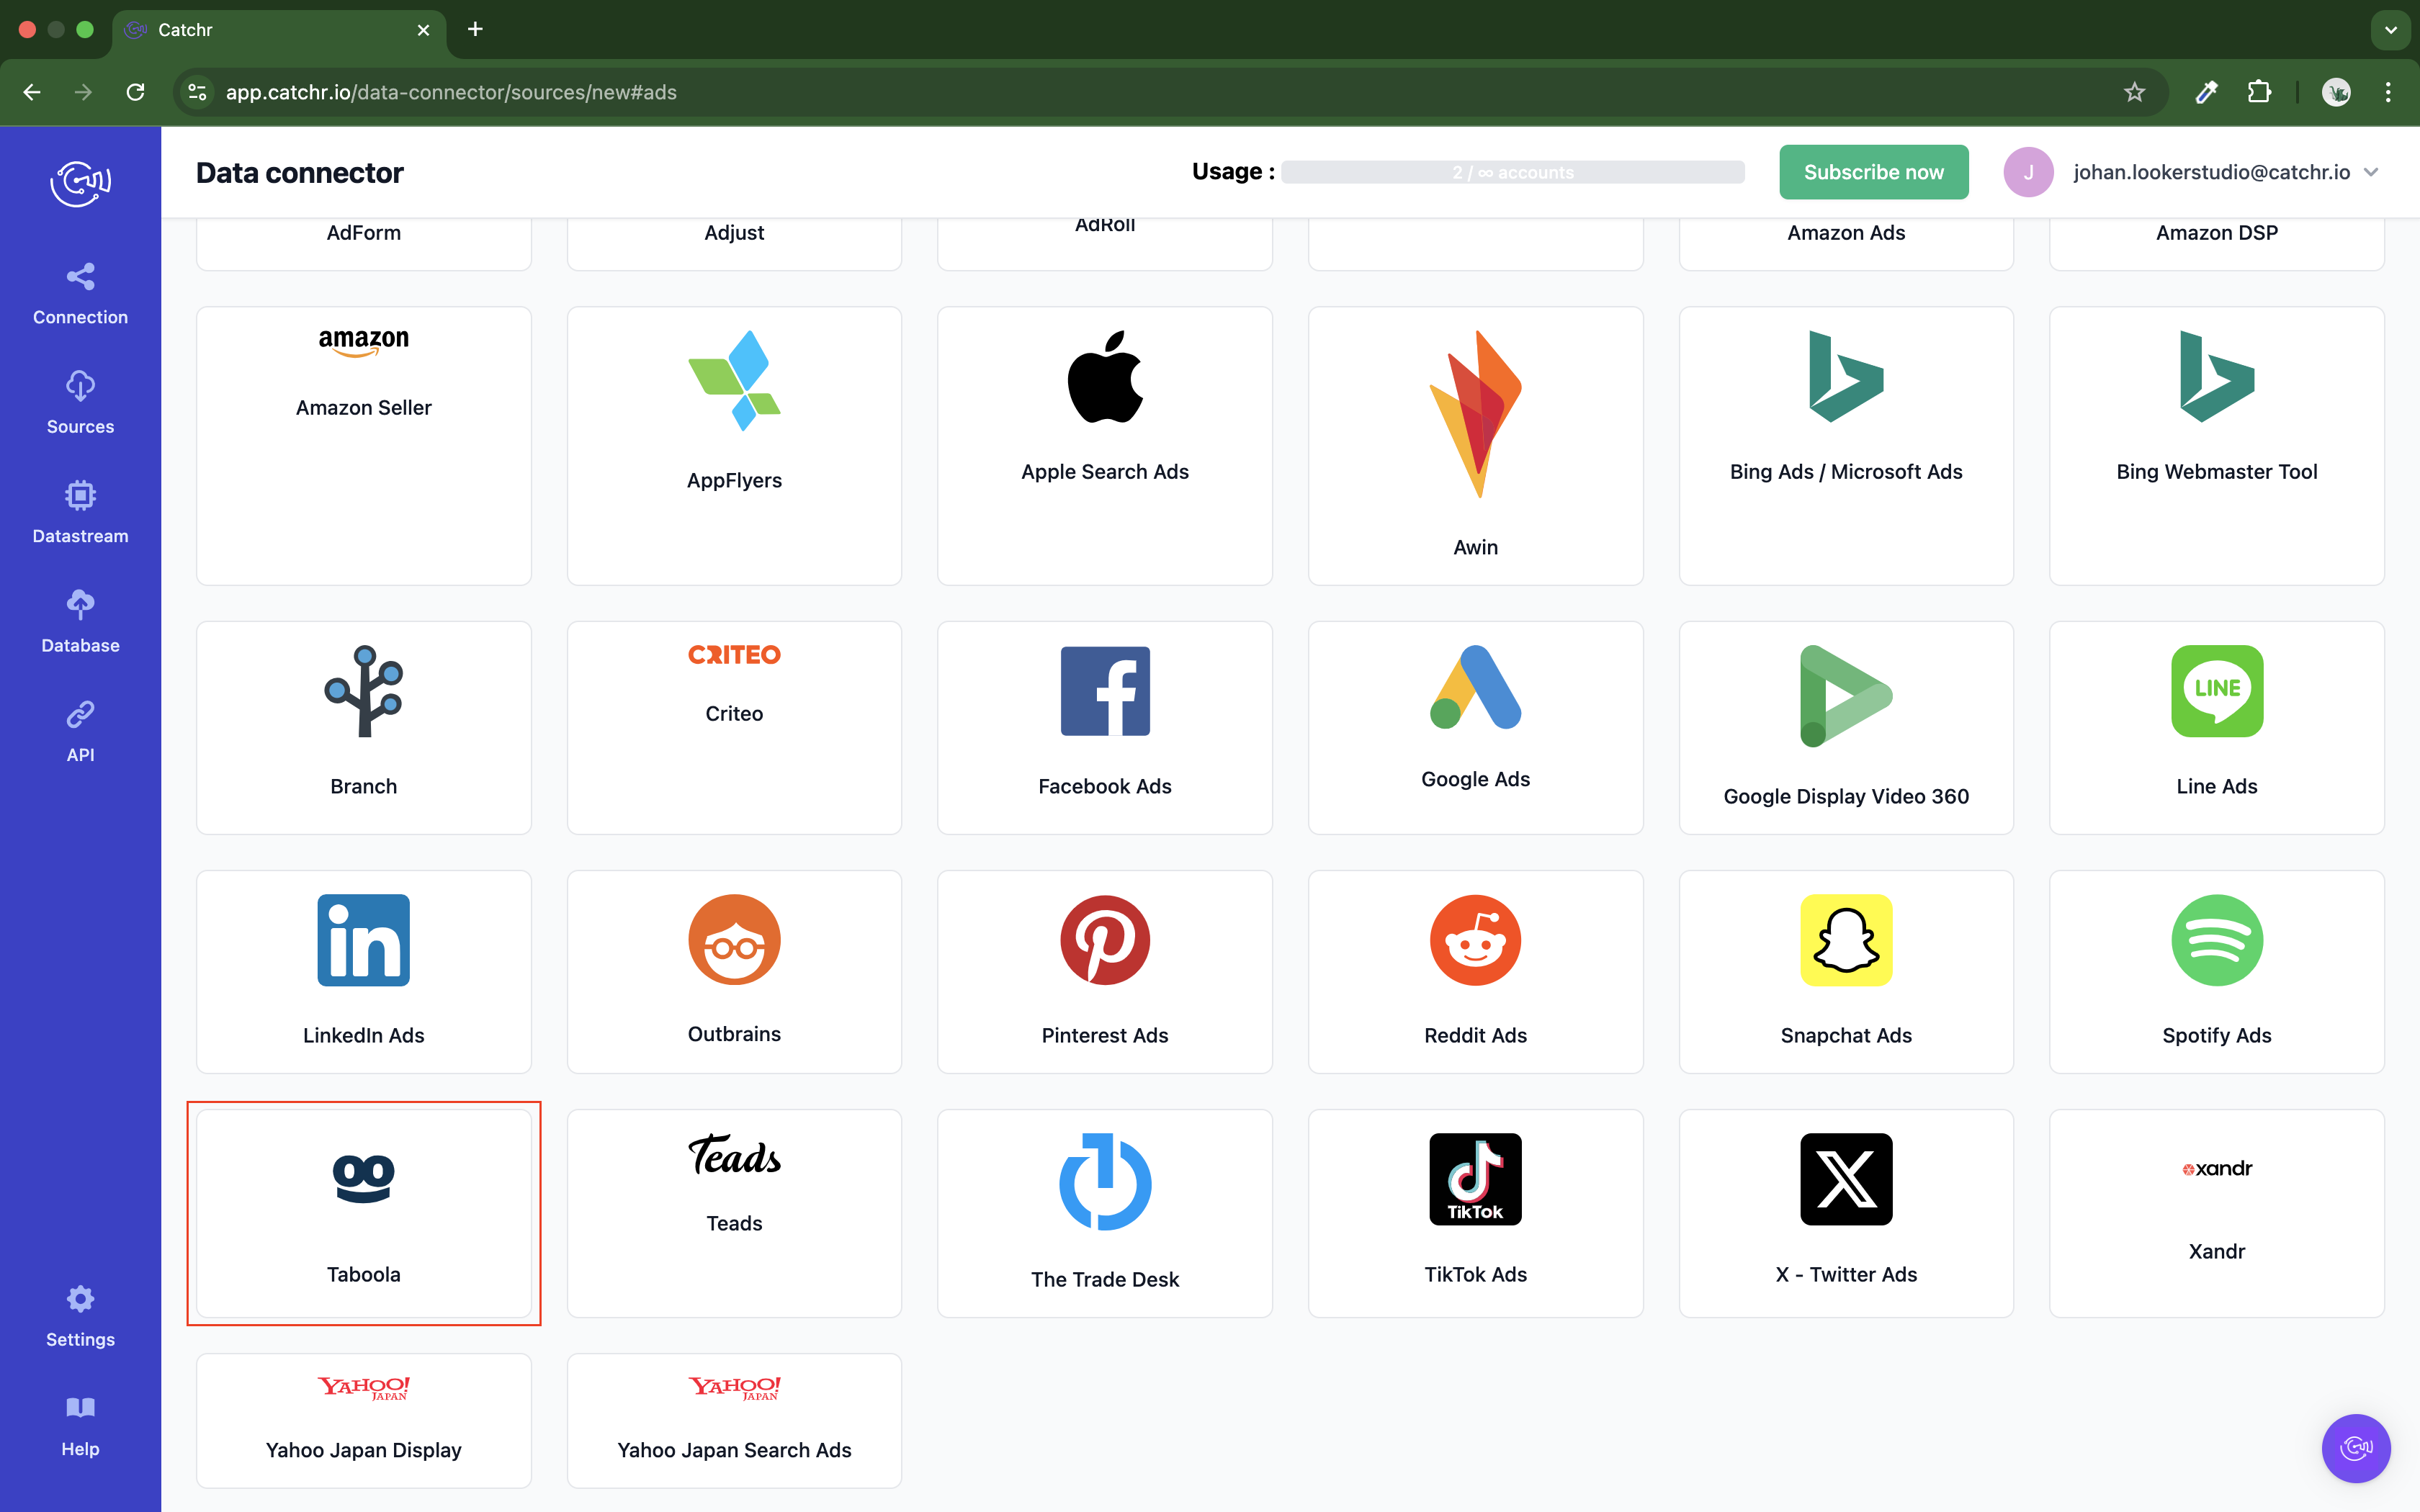2420x1512 pixels.
Task: Choose the Criteo logo
Action: coord(734,655)
